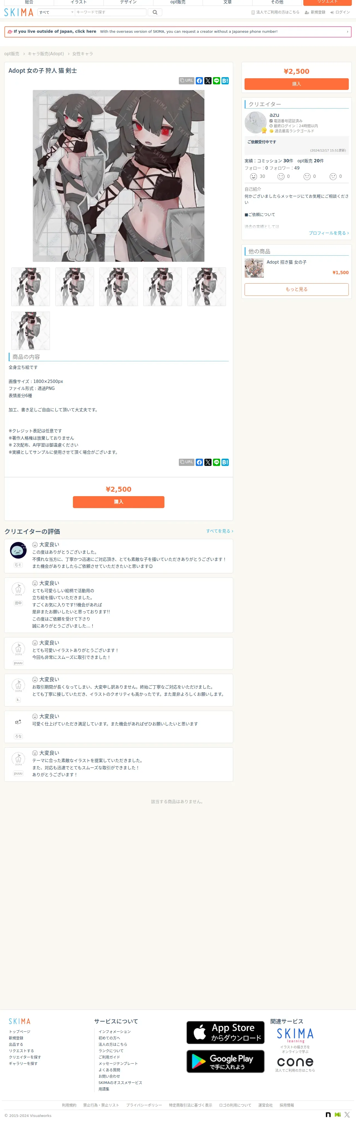This screenshot has width=356, height=1138.
Task: Click footer クリエイターを探す link
Action: pos(25,1058)
